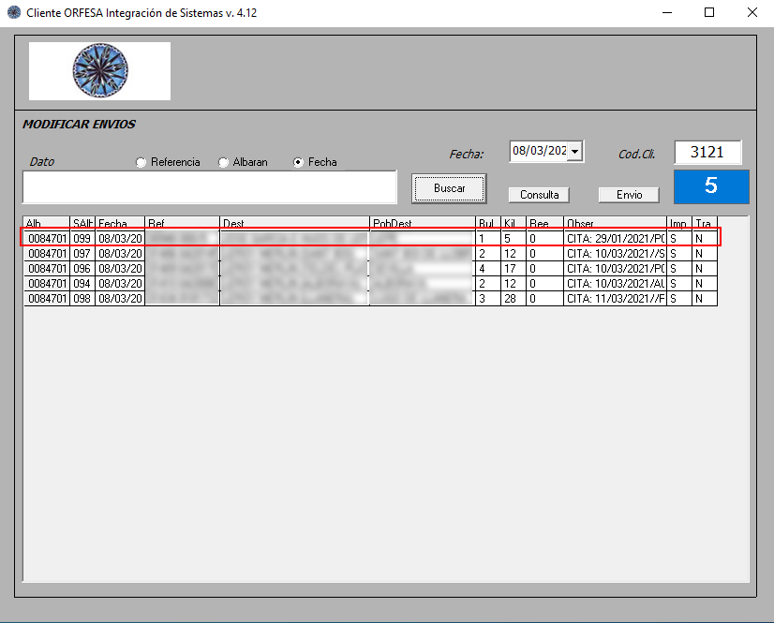Select the Albaran radio button
The height and width of the screenshot is (623, 774).
click(223, 162)
